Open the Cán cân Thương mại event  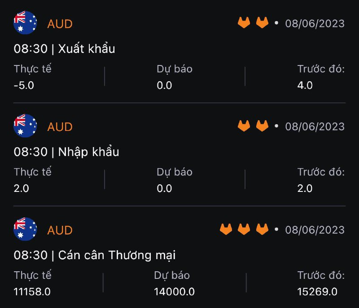tap(95, 255)
